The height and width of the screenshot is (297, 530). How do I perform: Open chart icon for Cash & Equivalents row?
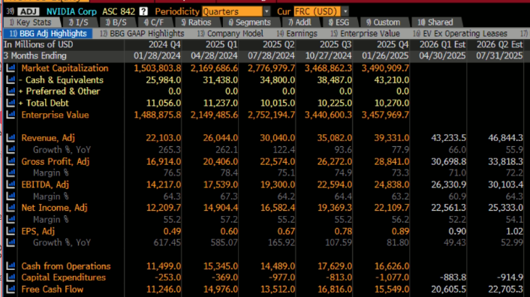(11, 79)
